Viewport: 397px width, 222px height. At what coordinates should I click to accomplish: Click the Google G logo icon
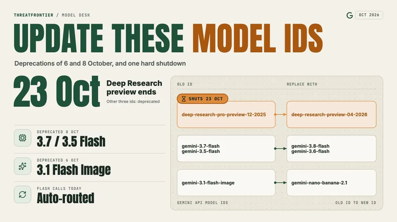[350, 15]
